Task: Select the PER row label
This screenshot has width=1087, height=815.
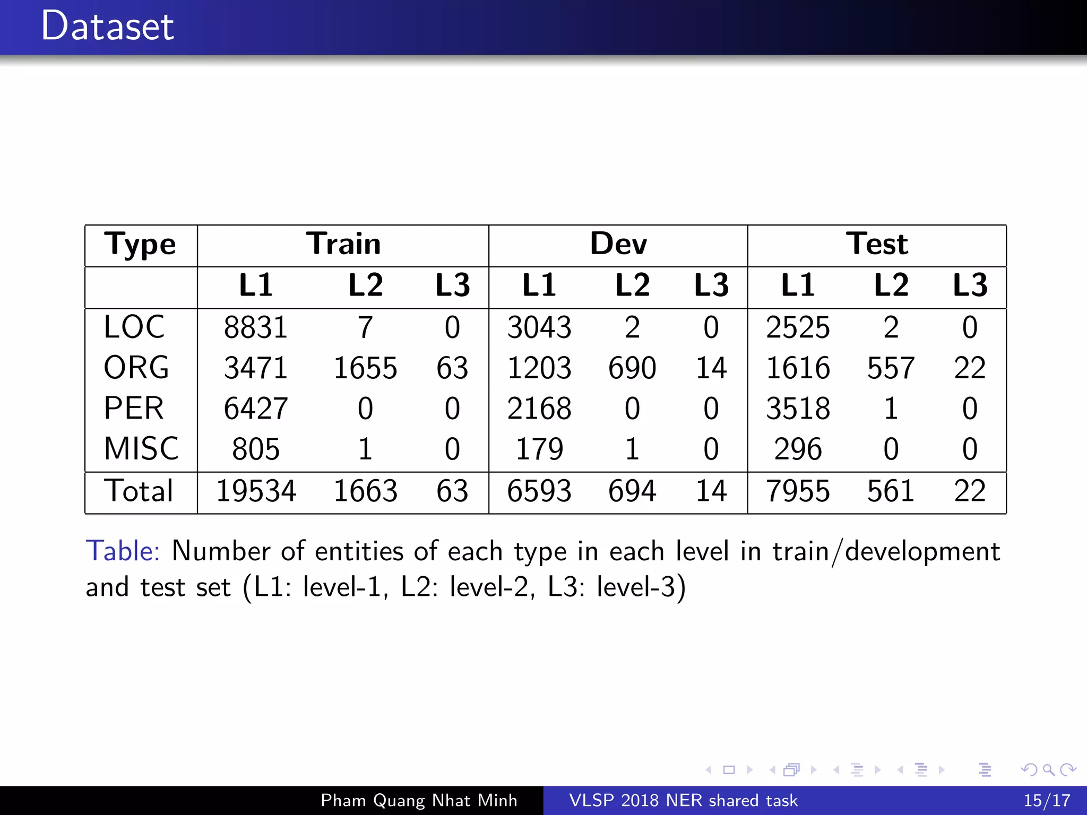Action: (x=134, y=409)
